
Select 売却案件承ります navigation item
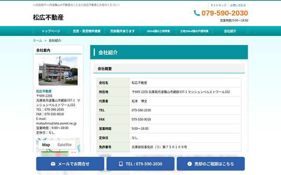coord(122,31)
